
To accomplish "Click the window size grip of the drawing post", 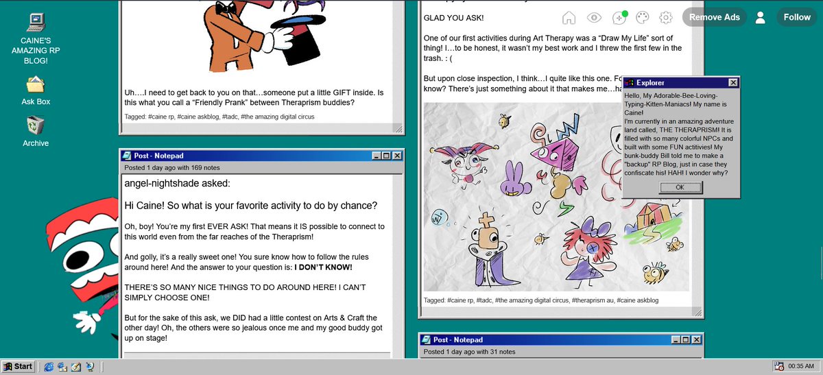I will 698,312.
